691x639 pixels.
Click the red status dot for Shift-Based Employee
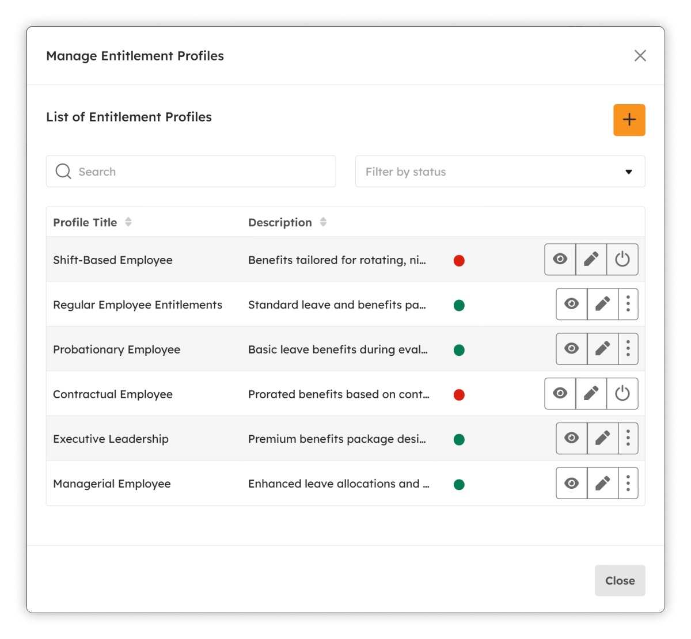[x=459, y=261]
